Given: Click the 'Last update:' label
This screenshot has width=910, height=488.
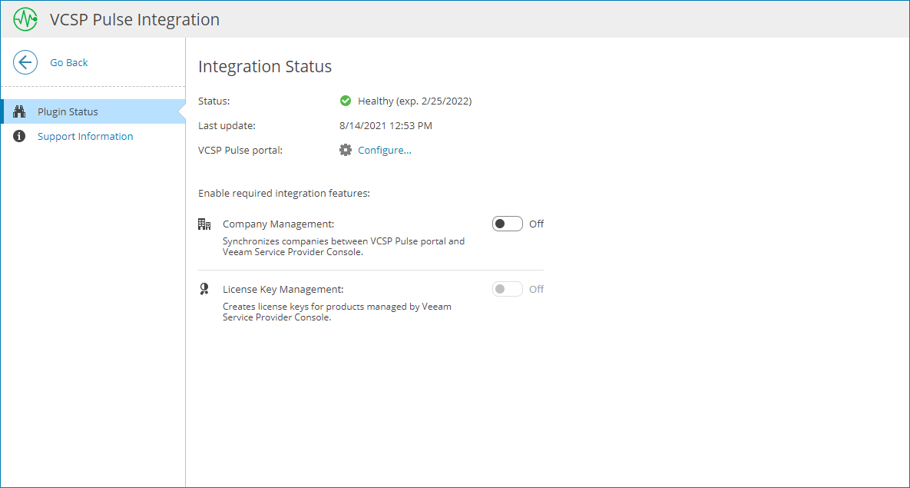Looking at the screenshot, I should click(227, 125).
